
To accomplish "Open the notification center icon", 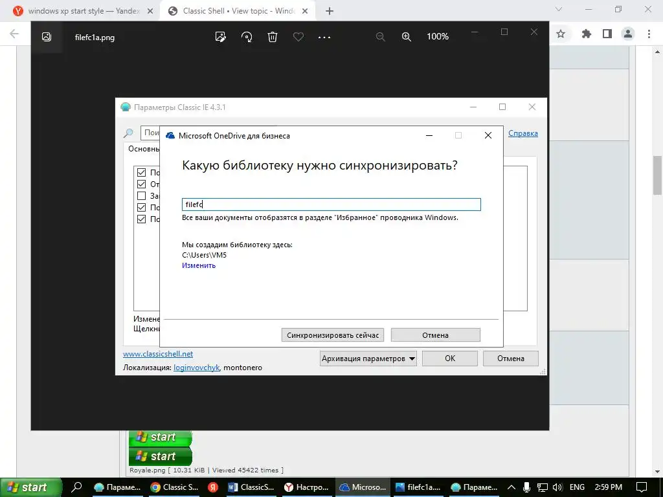I will pyautogui.click(x=642, y=487).
